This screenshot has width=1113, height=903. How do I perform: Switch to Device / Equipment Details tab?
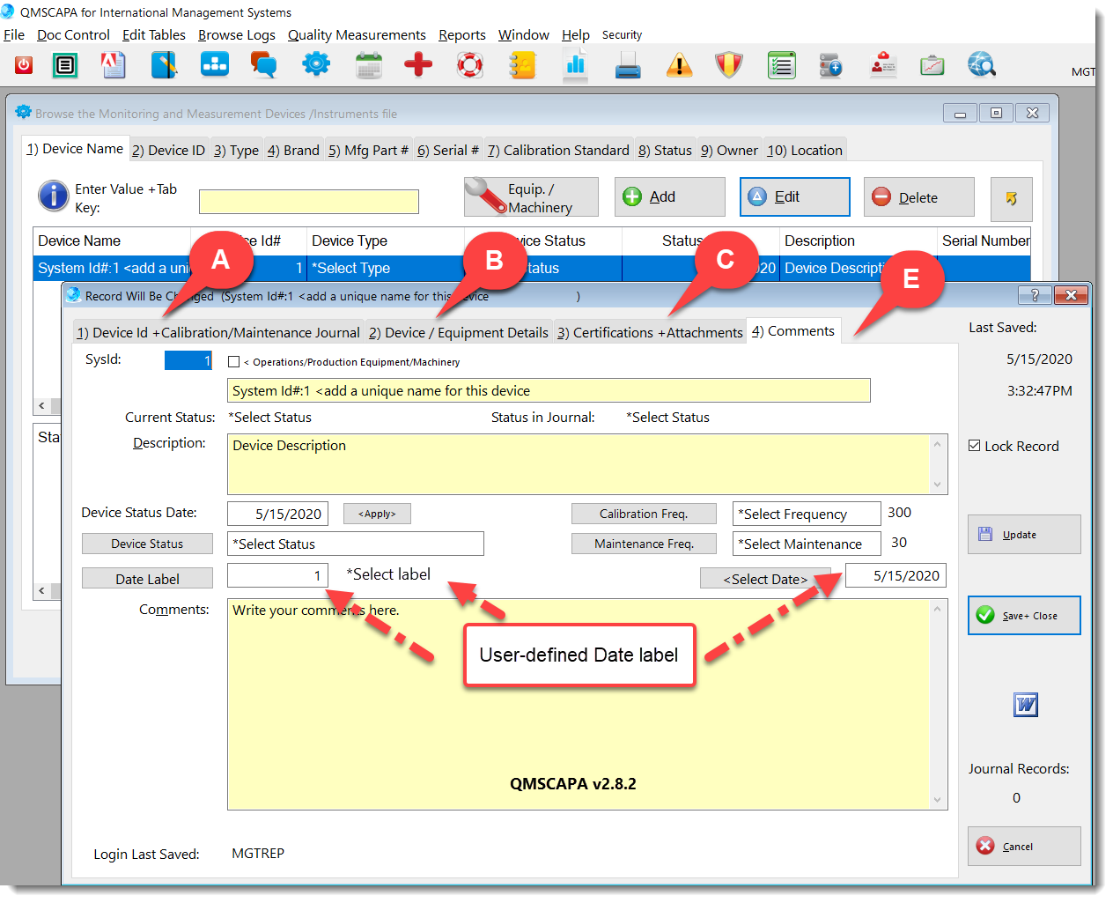(459, 332)
